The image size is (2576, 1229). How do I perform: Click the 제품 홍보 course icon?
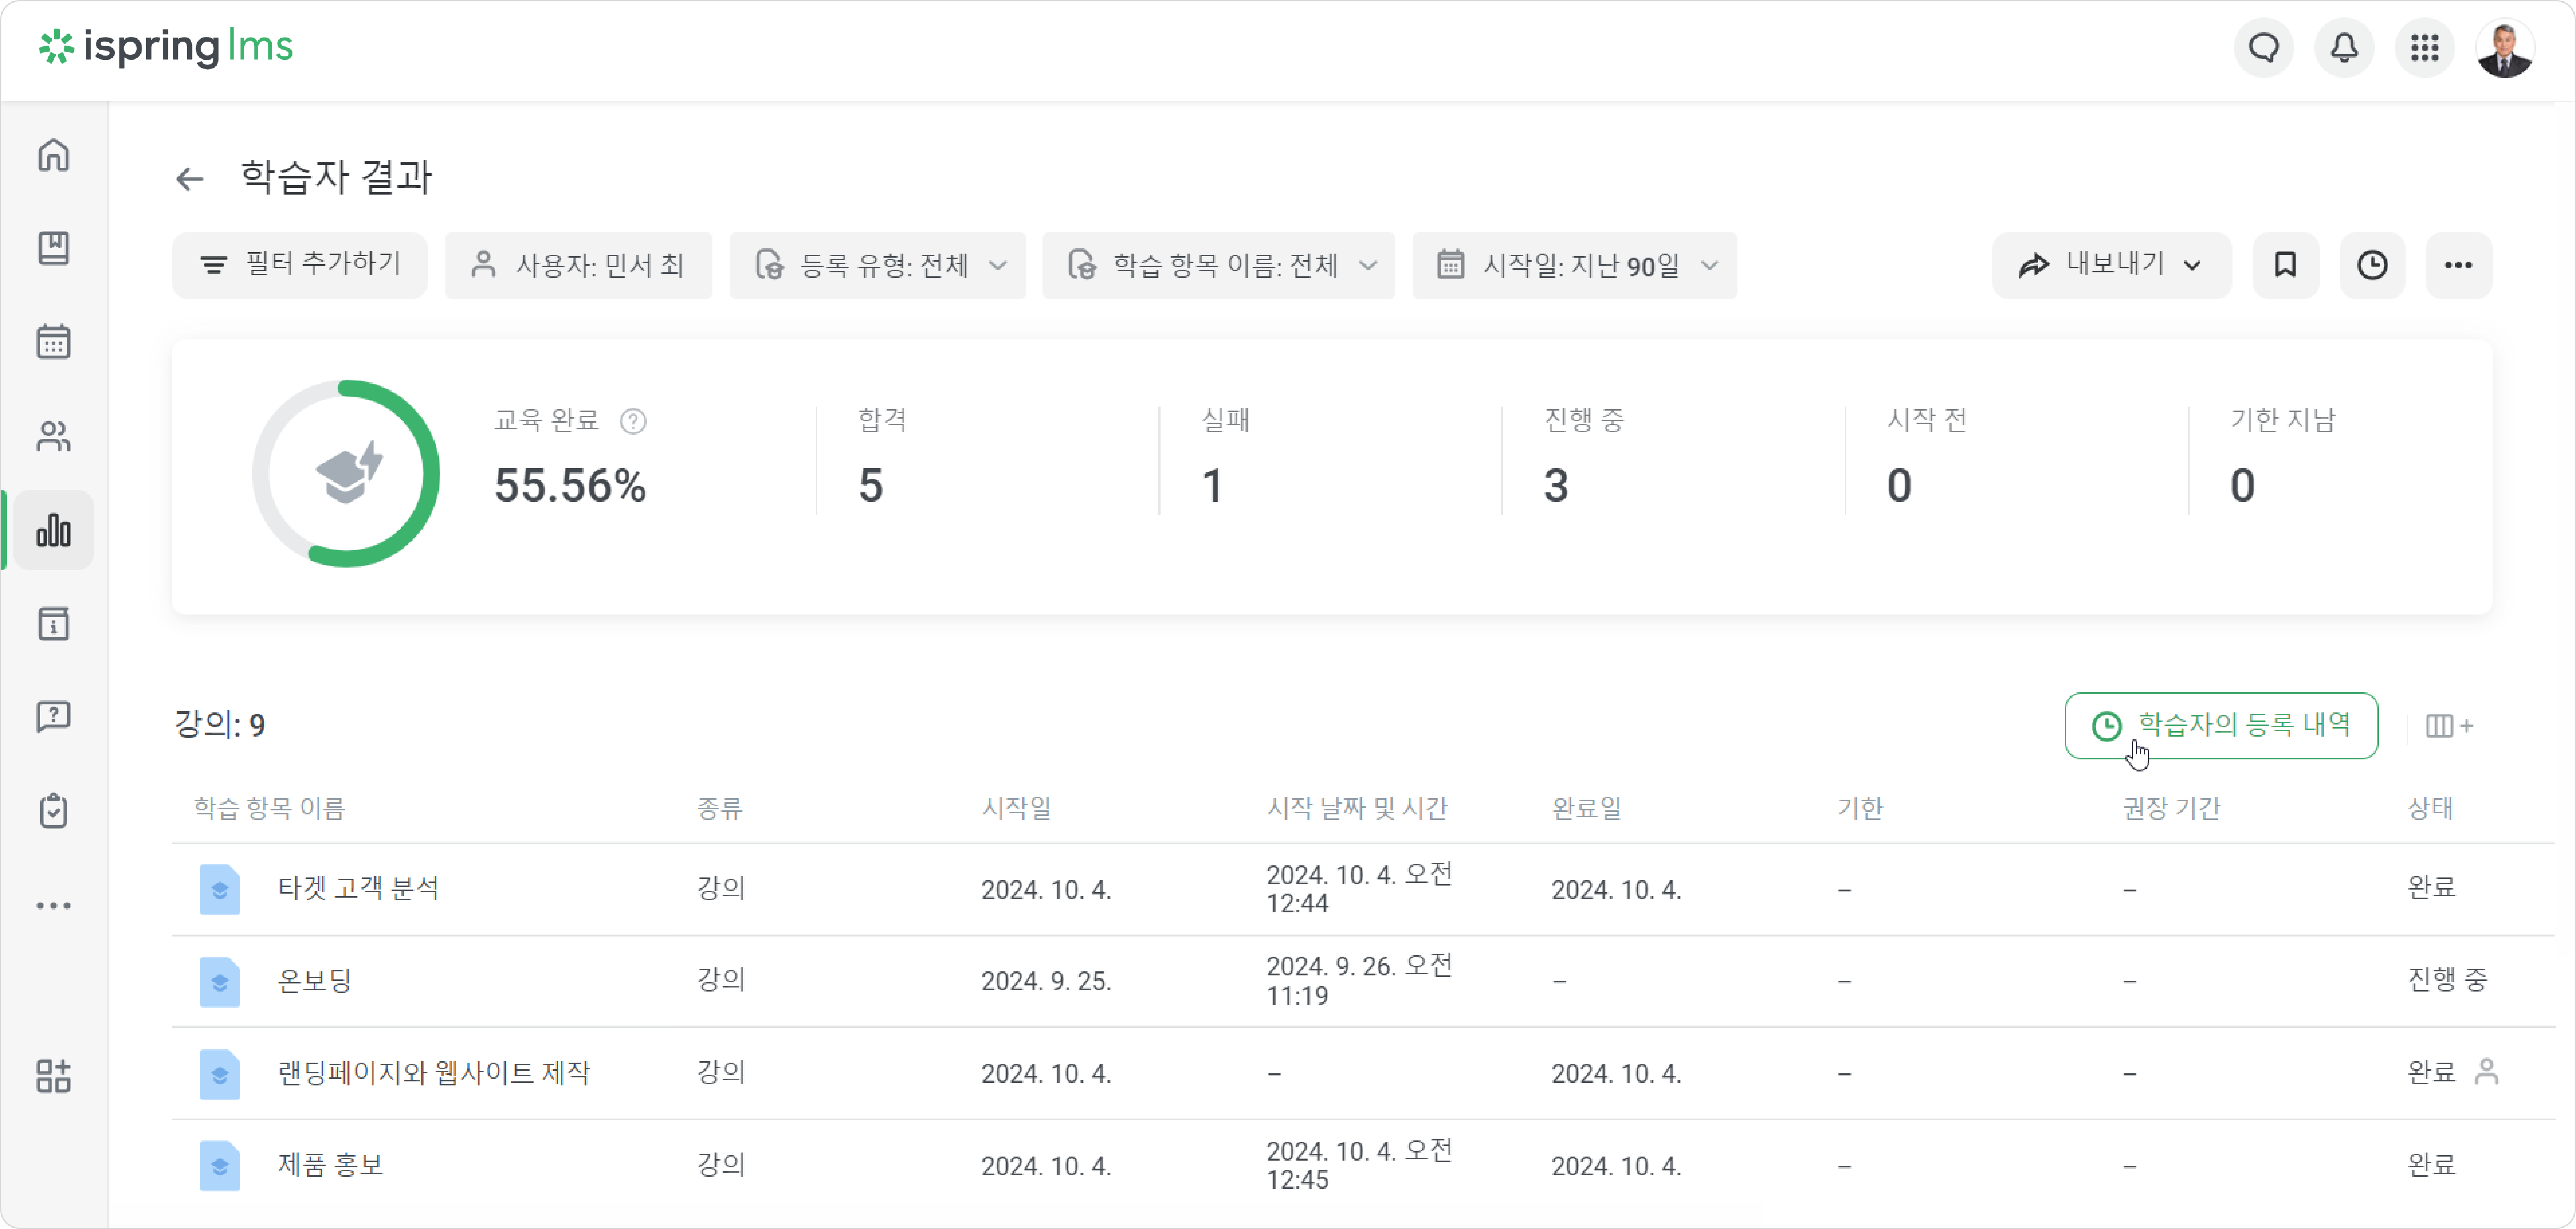click(220, 1166)
